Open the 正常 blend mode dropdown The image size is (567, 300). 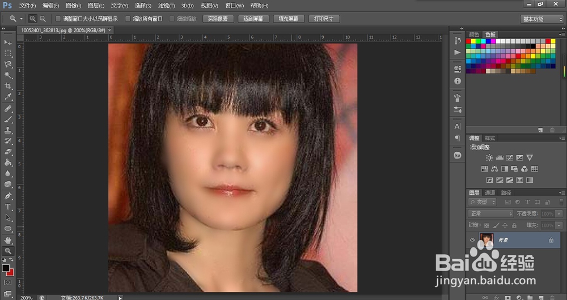coord(490,214)
